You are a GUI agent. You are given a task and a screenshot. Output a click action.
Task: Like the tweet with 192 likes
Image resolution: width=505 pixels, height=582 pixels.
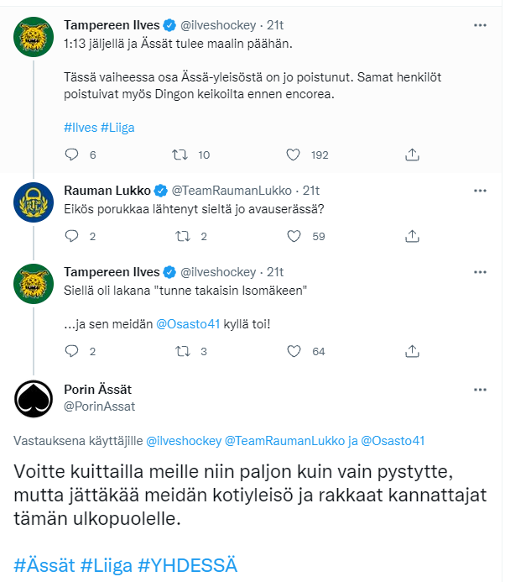[x=293, y=155]
